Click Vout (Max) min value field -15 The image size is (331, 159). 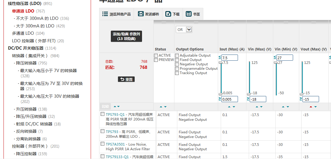point(311,99)
